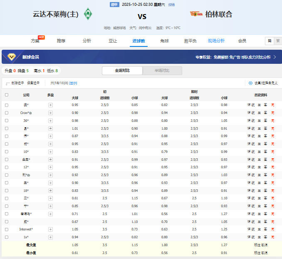Switch to traditional Chinese with the 繁 button
The height and width of the screenshot is (259, 282).
(277, 41)
